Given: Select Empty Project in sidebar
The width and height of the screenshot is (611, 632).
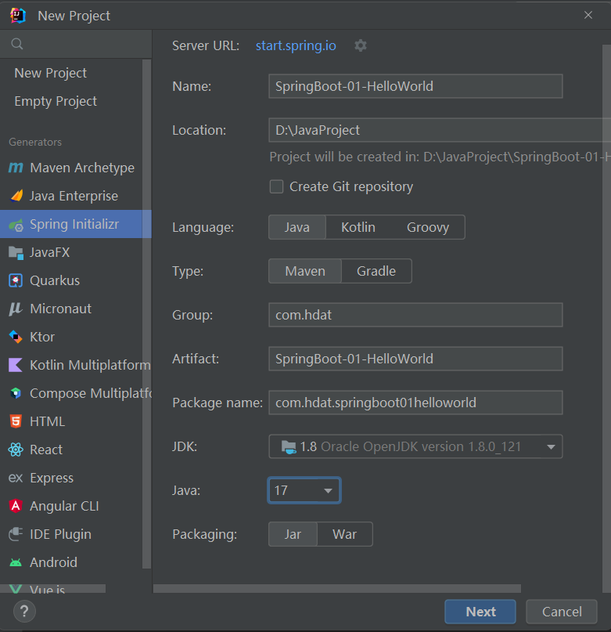Looking at the screenshot, I should (56, 101).
